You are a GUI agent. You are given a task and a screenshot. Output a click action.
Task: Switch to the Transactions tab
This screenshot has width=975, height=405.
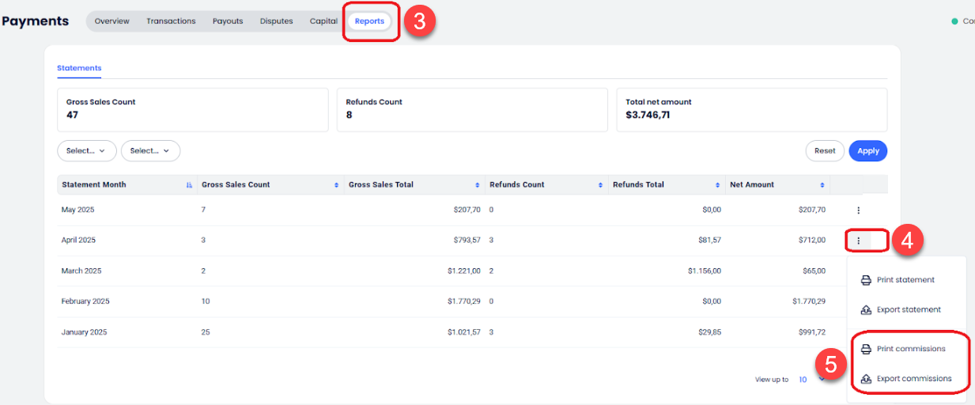[171, 21]
